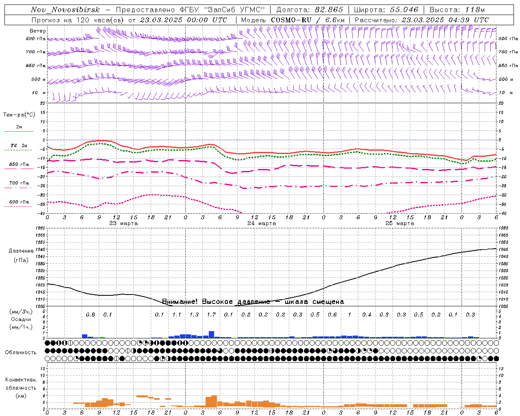Click the precipitation total 1.3
This screenshot has height=416, width=520.
194,315
